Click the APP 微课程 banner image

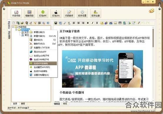pos(102,69)
